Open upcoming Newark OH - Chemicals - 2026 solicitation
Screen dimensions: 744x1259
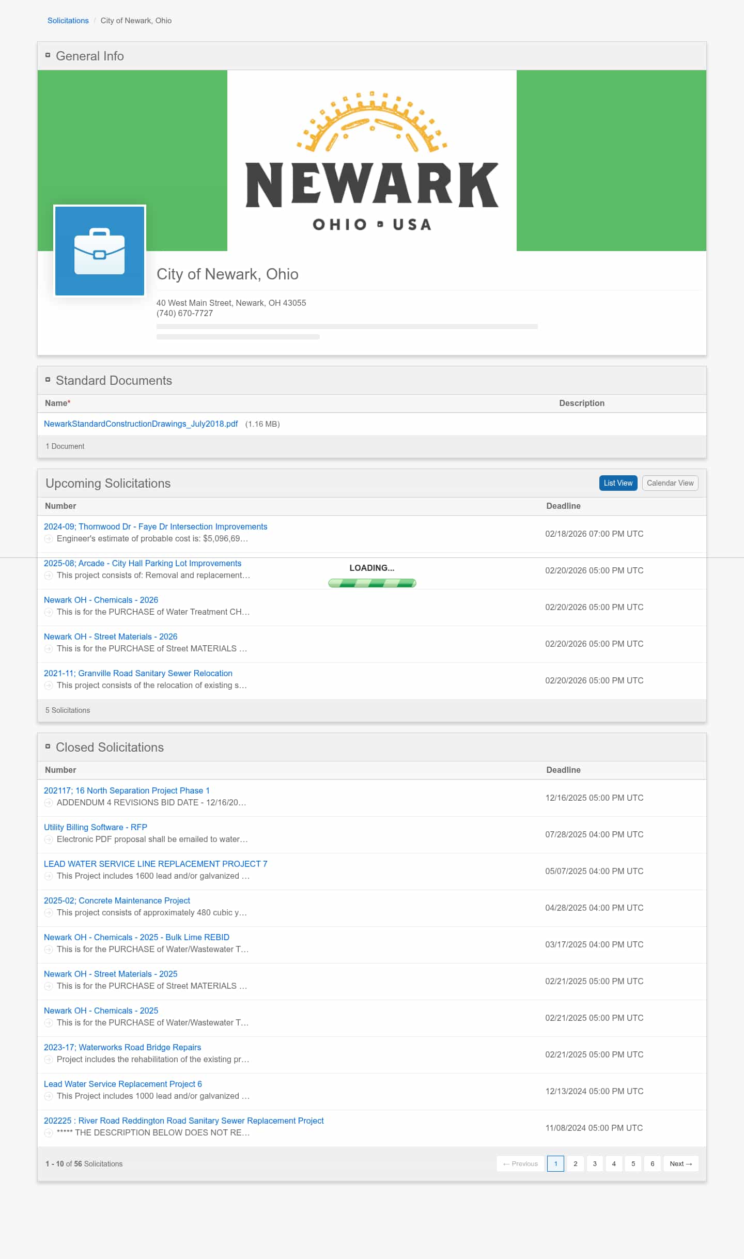(x=101, y=600)
